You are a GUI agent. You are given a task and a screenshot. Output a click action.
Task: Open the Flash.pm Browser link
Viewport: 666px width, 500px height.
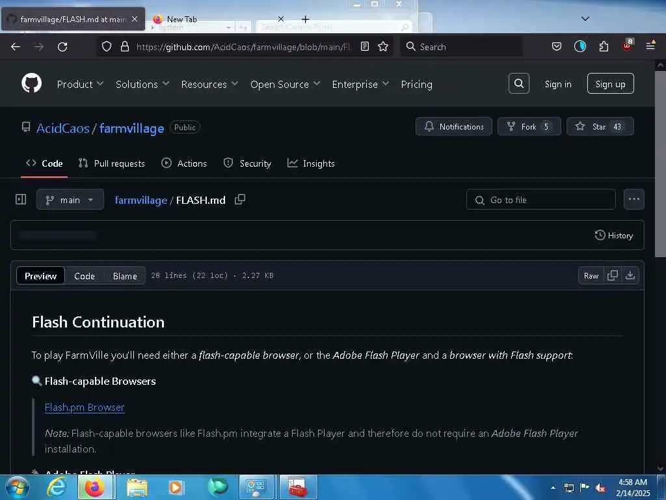pyautogui.click(x=85, y=408)
